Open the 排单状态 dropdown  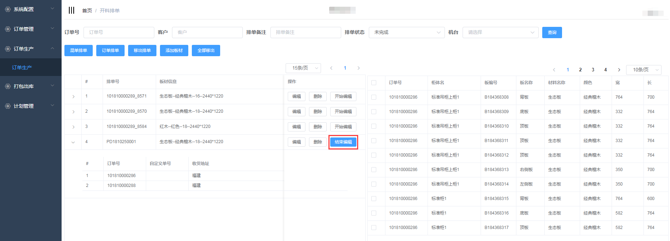click(x=406, y=33)
